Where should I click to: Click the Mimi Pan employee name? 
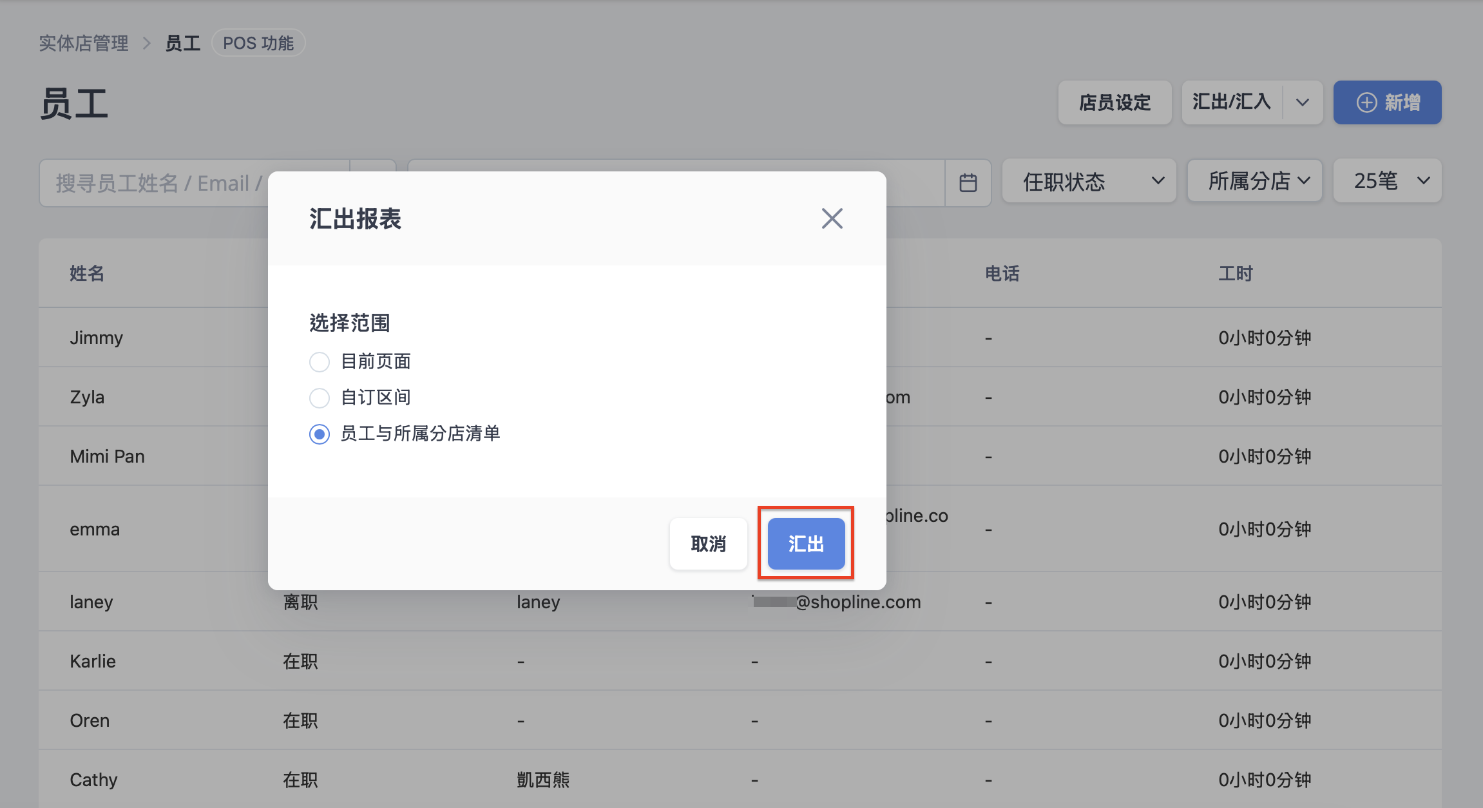pos(107,456)
